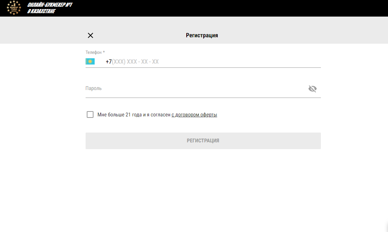Click the gold star award emblem logo

[x=14, y=8]
